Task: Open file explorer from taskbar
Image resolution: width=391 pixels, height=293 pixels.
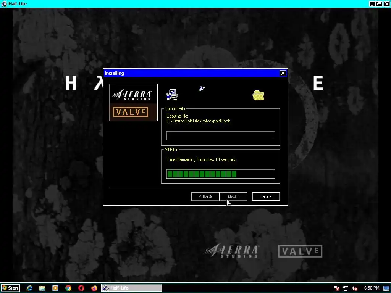Action: click(42, 288)
